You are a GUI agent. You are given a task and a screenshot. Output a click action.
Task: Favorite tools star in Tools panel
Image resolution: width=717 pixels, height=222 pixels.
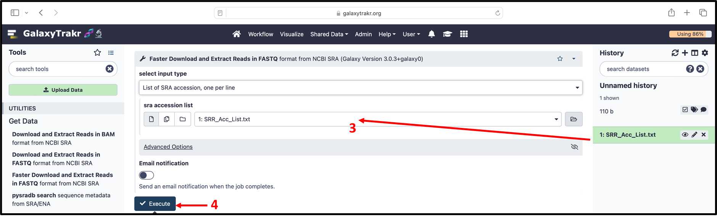(x=97, y=53)
